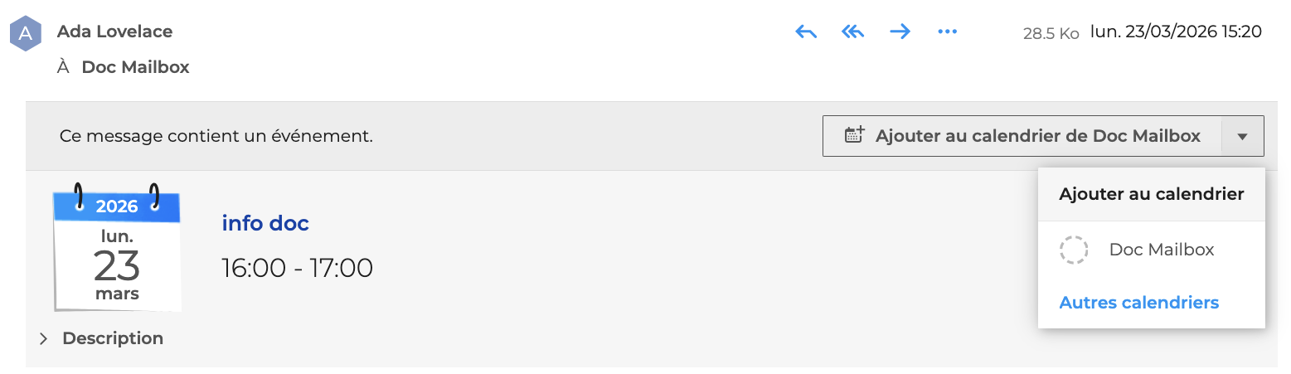The image size is (1291, 374).
Task: Click the recipient Doc Mailbox
Action: pyautogui.click(x=135, y=67)
